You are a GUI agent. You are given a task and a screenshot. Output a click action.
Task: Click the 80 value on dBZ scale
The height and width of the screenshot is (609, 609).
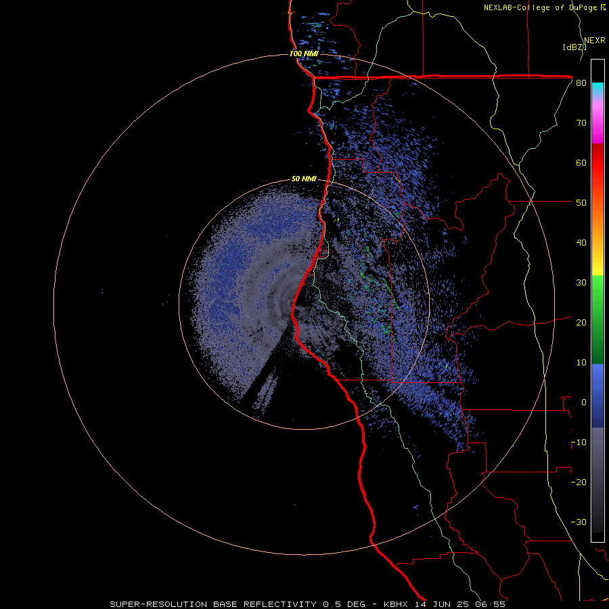click(x=581, y=83)
